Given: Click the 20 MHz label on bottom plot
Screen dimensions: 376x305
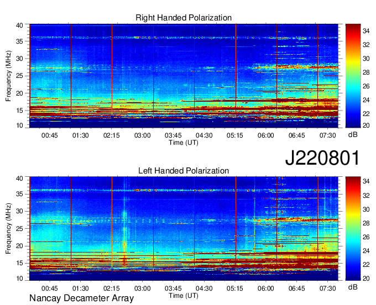Looking at the screenshot, I should (x=19, y=246).
